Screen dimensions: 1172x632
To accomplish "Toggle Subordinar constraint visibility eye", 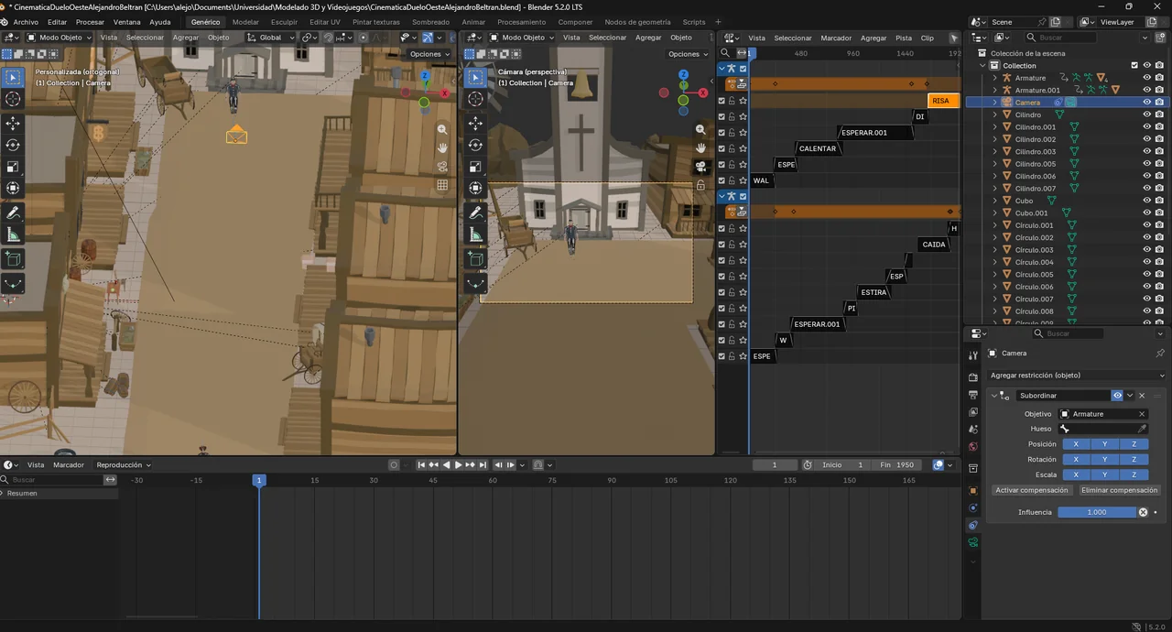I will point(1117,396).
